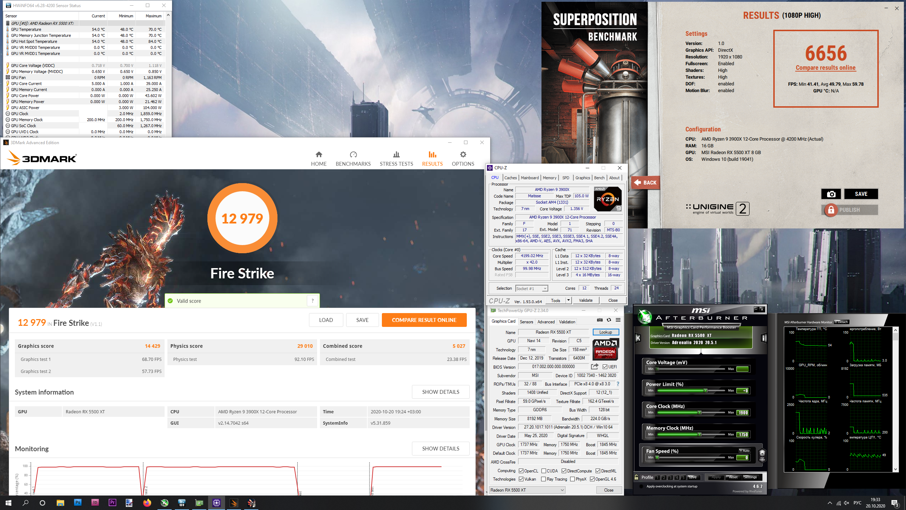Open File Explorer from taskbar
Screen dimensions: 906x510
point(60,503)
